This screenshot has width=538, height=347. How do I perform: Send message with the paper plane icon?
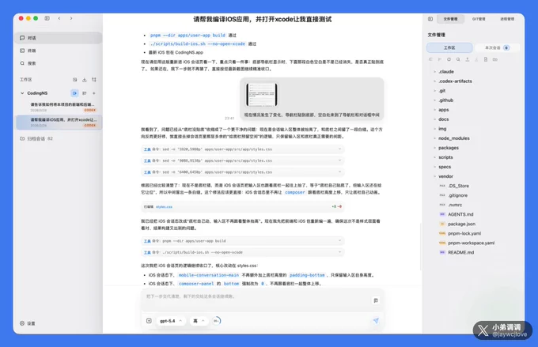[376, 321]
